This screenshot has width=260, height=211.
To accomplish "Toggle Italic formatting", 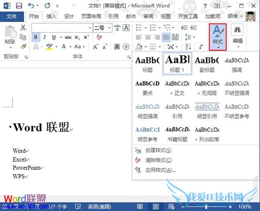I will point(45,37).
